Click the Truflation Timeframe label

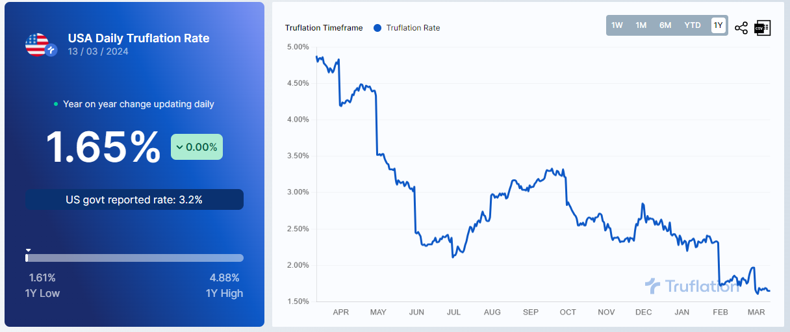coord(323,28)
